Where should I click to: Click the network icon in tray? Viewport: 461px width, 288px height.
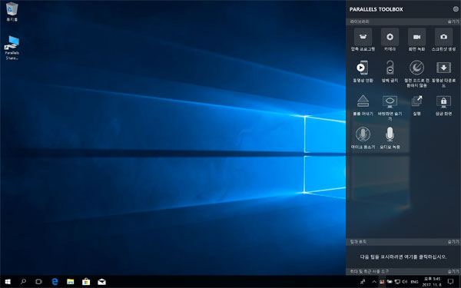397,282
